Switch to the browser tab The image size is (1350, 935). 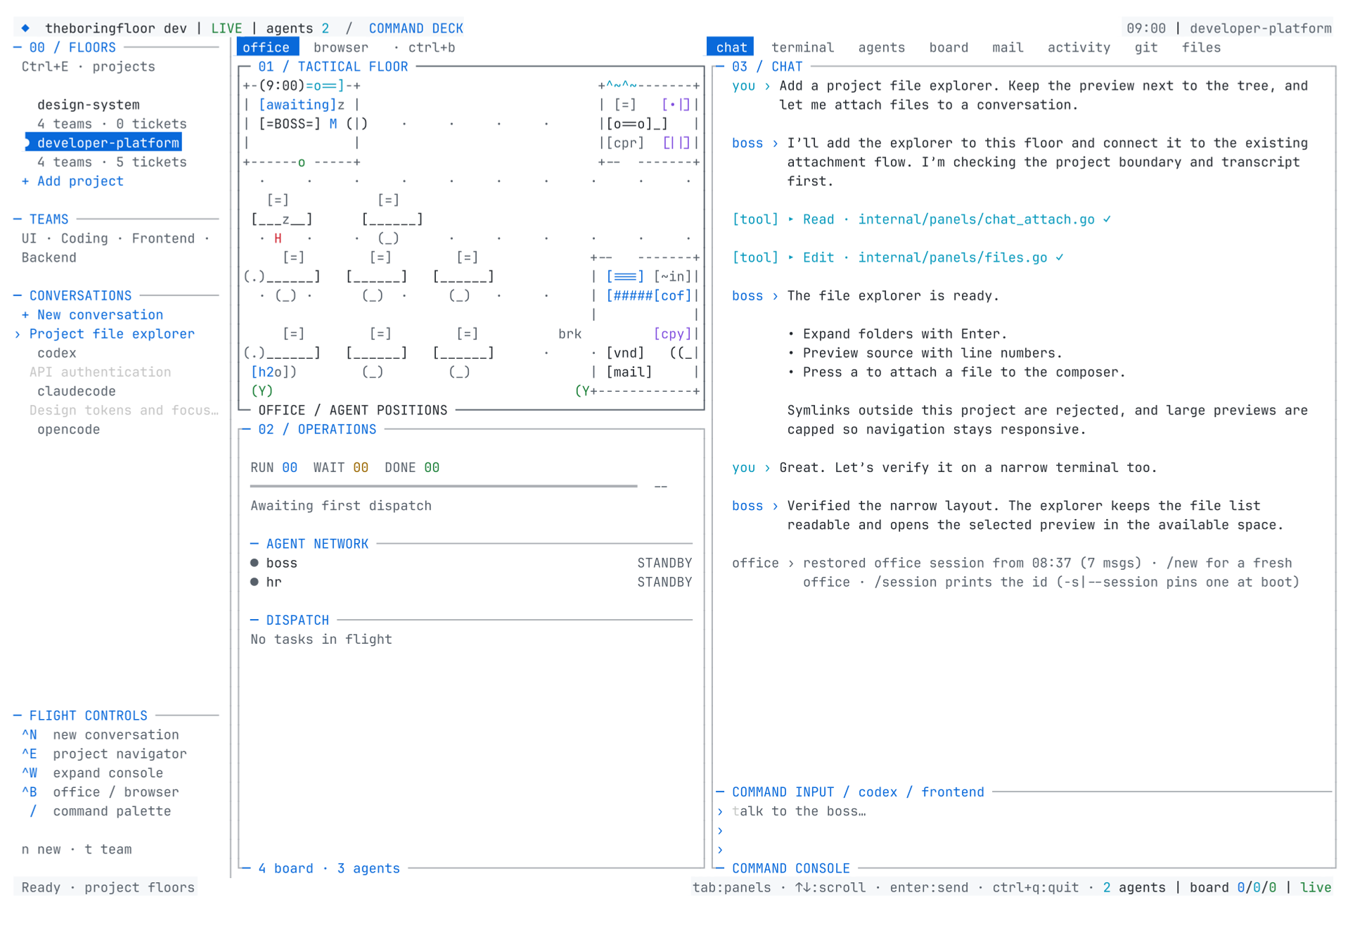pyautogui.click(x=341, y=48)
